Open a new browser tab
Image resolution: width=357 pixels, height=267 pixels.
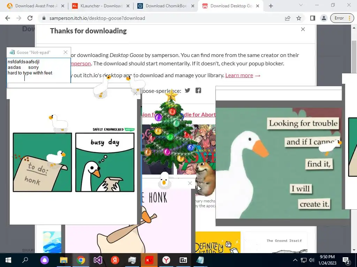point(271,6)
